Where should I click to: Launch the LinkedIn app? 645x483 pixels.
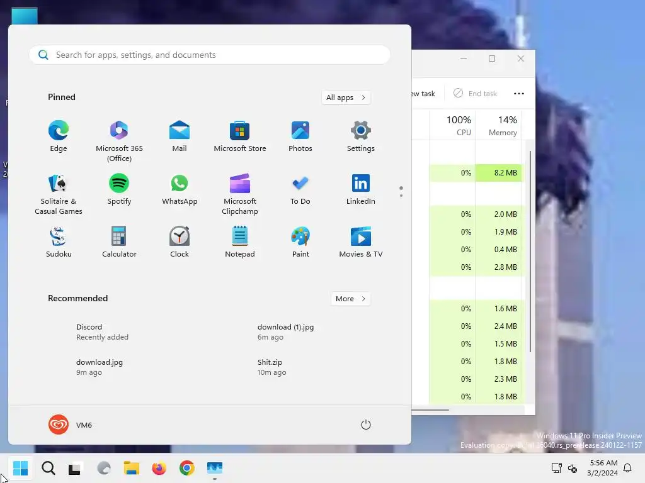(x=361, y=190)
